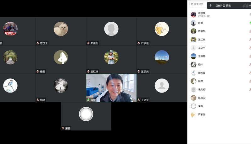Click the microphone icon beside 正在讲话

210,6
